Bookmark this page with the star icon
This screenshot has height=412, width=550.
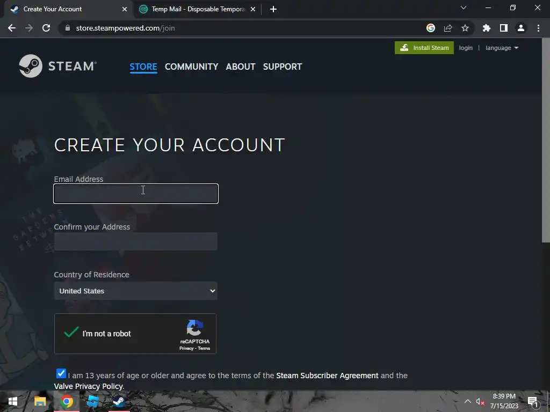(x=465, y=28)
